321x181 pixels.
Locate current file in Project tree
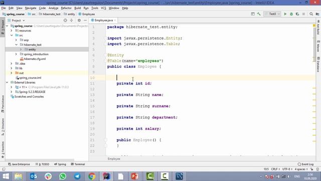65,20
